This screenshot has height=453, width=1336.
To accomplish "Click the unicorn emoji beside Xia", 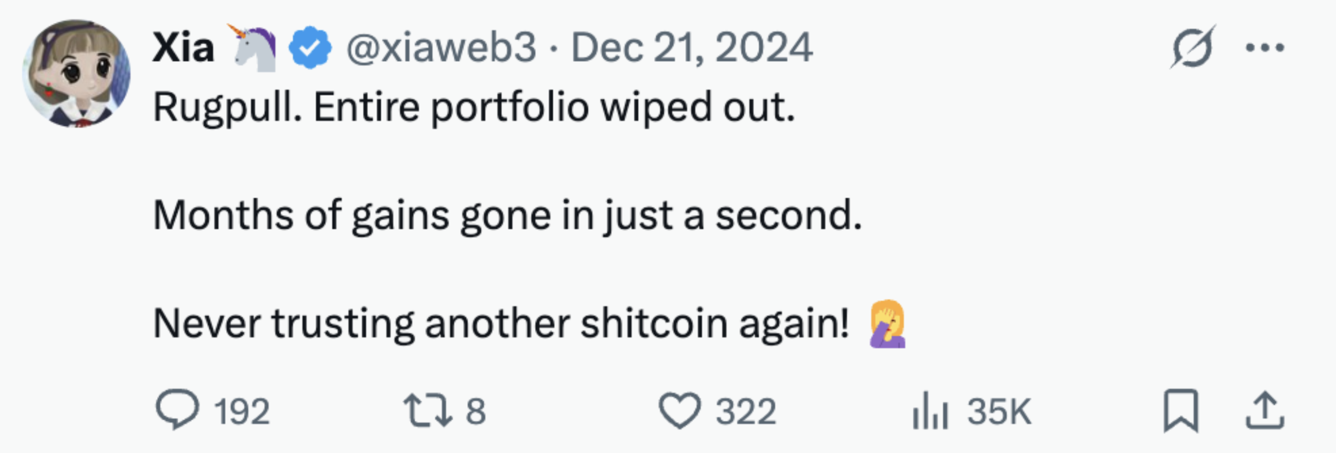I will [252, 48].
